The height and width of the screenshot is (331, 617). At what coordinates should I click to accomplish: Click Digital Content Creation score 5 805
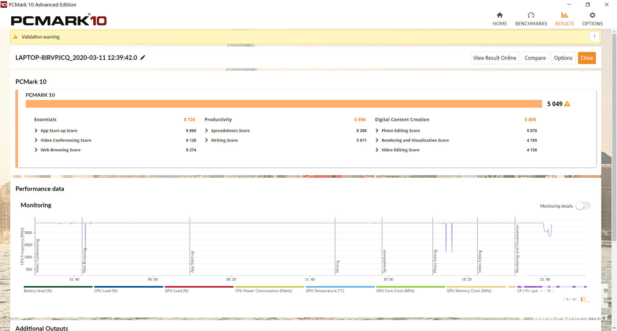click(x=530, y=120)
